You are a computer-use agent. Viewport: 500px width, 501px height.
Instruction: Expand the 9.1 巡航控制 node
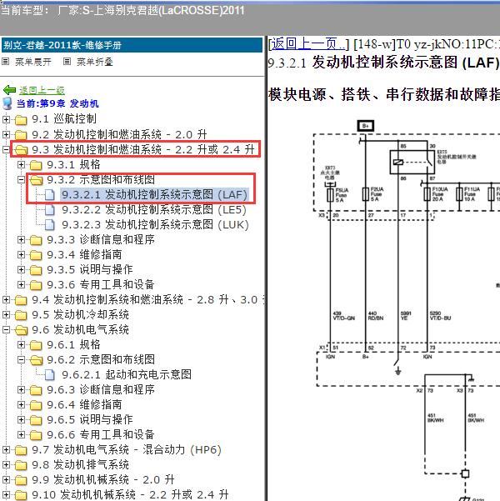tap(6, 119)
